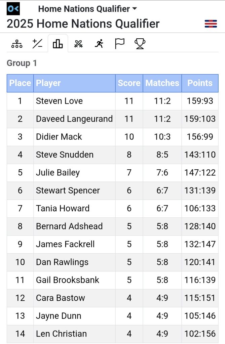Open player Daveed Langeurand
The width and height of the screenshot is (225, 344).
74,119
